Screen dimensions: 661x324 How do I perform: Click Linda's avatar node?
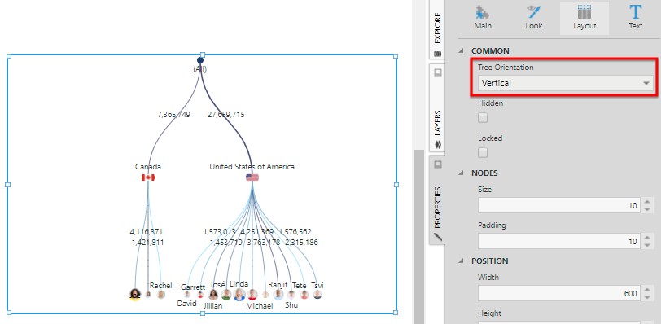point(239,295)
